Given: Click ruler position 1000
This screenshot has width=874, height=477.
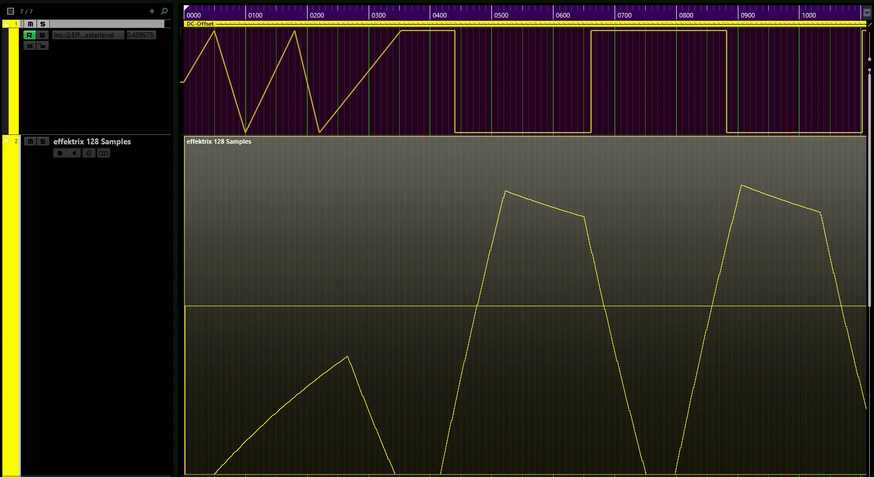Looking at the screenshot, I should point(809,15).
